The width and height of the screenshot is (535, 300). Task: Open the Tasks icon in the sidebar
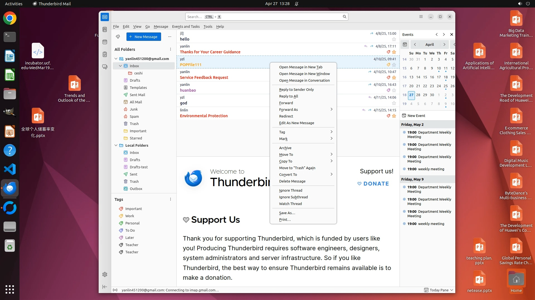(105, 54)
